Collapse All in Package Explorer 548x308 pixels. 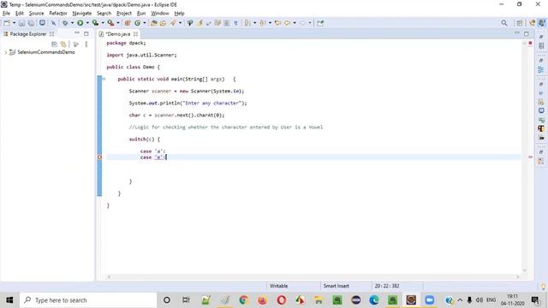point(54,44)
